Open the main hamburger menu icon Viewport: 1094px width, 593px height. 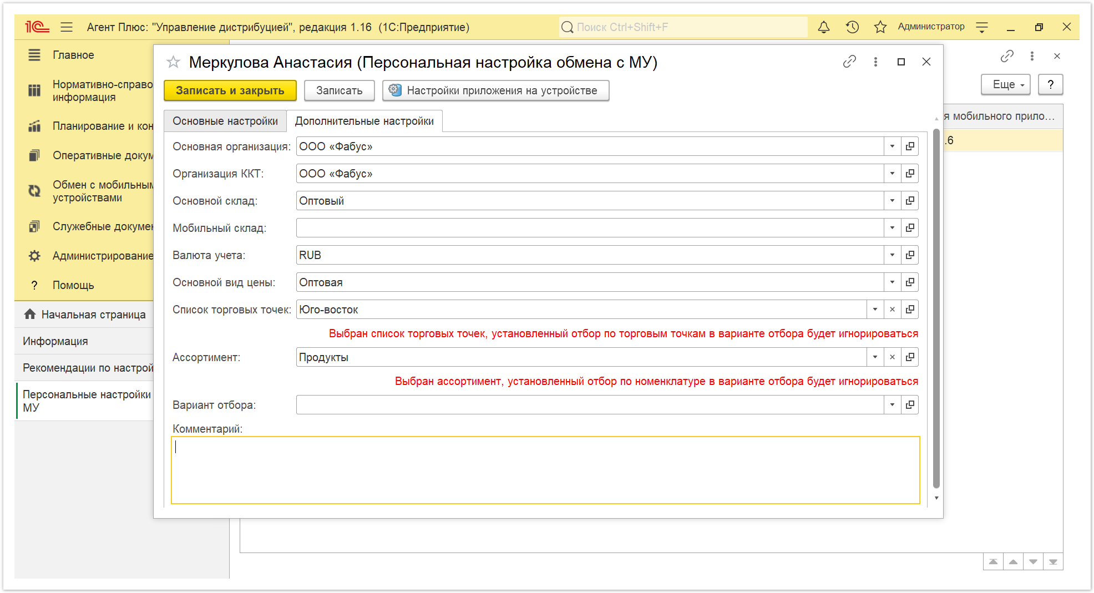pos(67,27)
